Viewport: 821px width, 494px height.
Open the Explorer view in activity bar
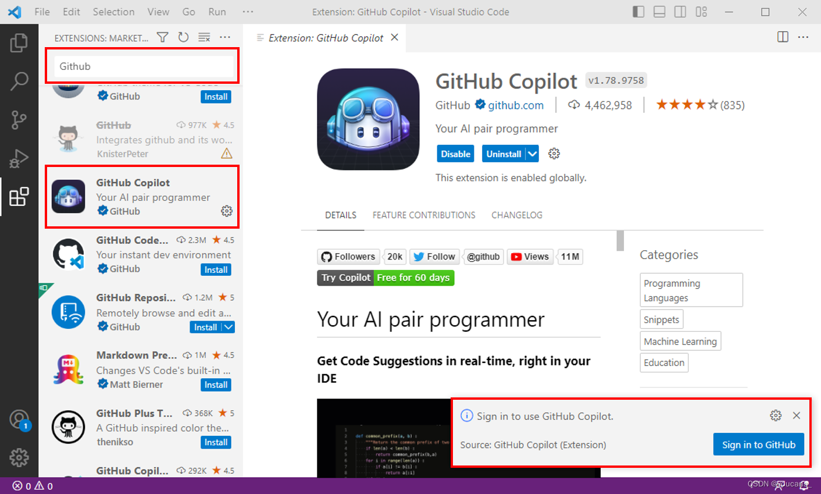click(19, 43)
